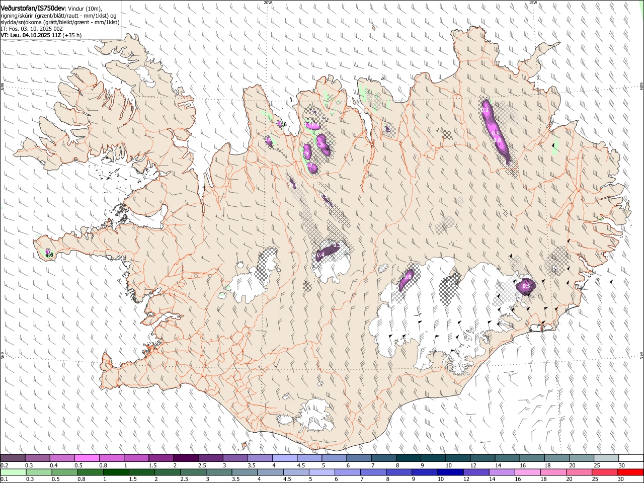Screen dimensions: 644x483
Task: Click the 15W longitude label at the top edge
Action: click(533, 3)
